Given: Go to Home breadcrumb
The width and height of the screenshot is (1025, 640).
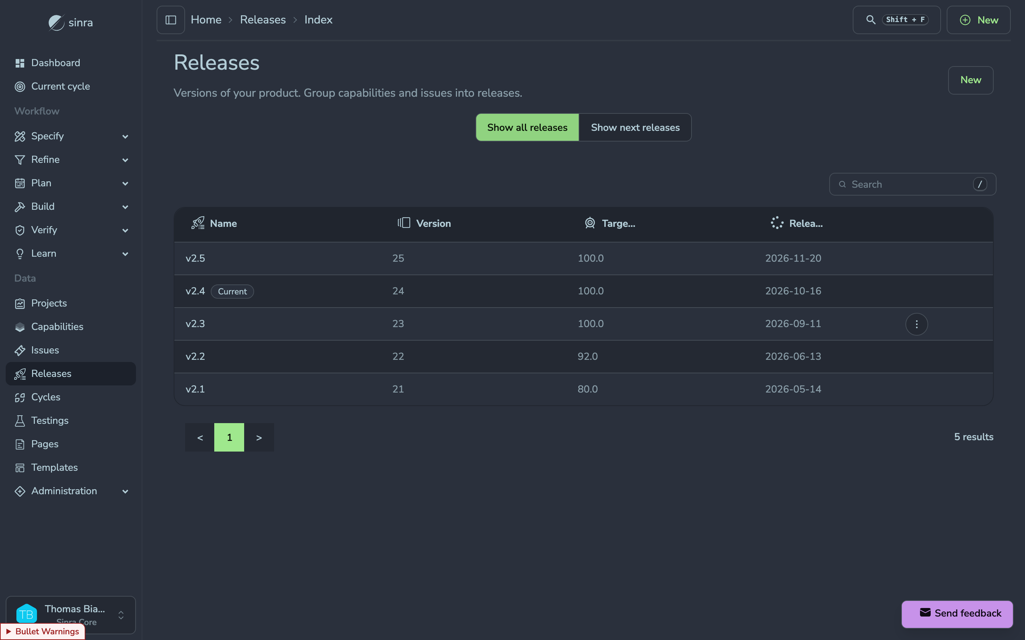Looking at the screenshot, I should click(x=206, y=20).
